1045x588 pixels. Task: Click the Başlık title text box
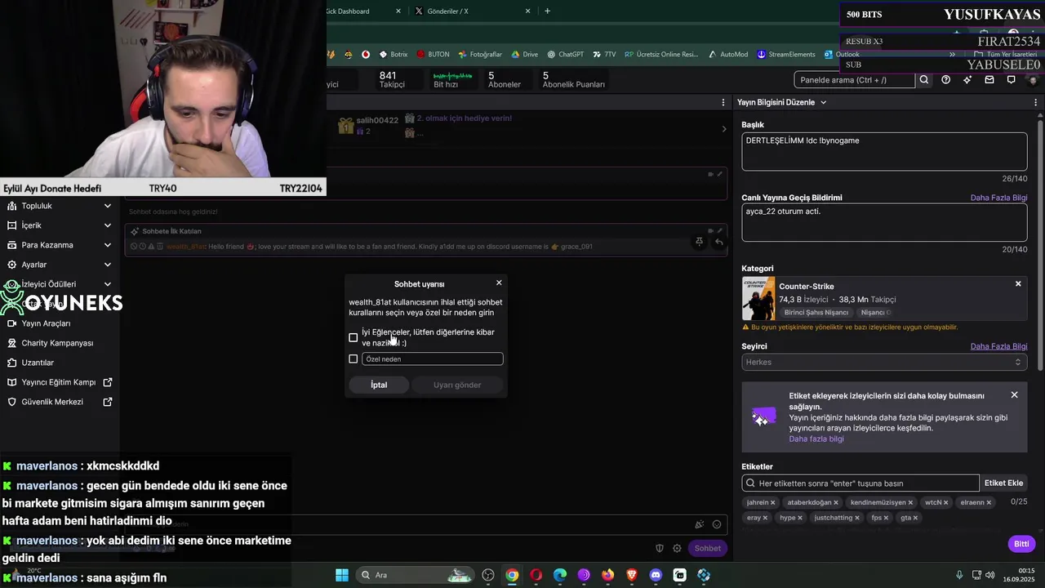(884, 151)
